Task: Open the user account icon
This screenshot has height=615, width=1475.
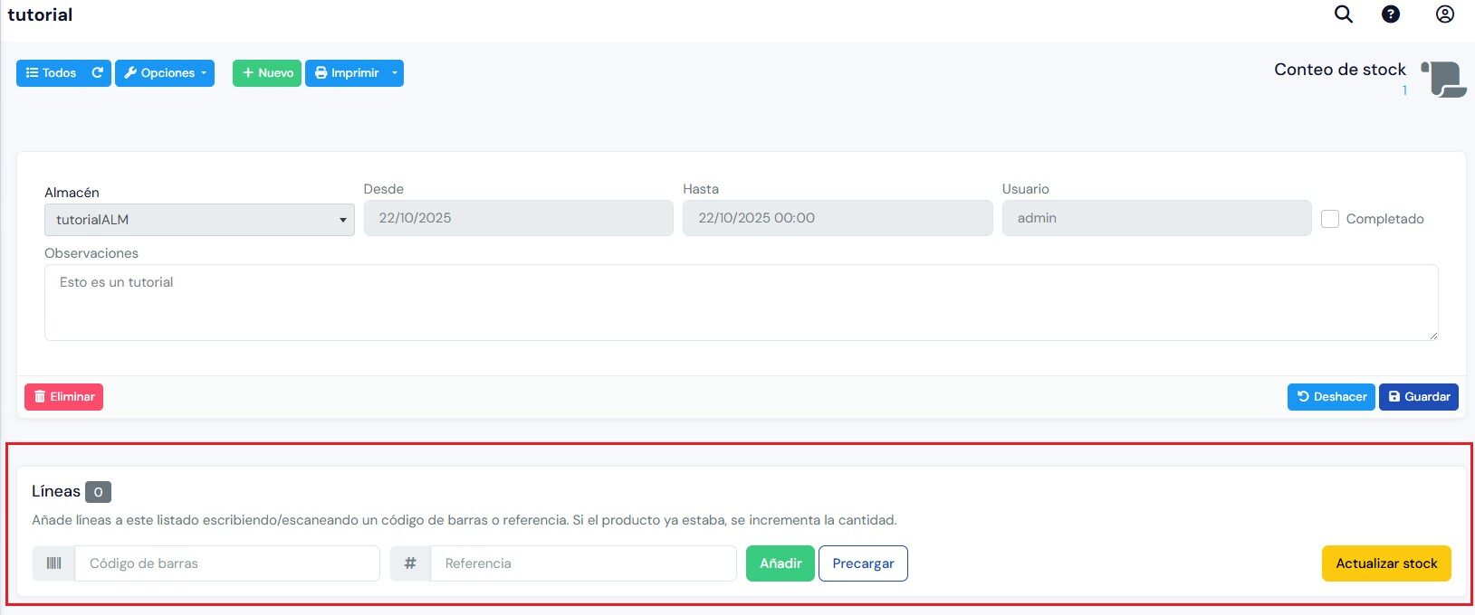Action: pyautogui.click(x=1445, y=14)
